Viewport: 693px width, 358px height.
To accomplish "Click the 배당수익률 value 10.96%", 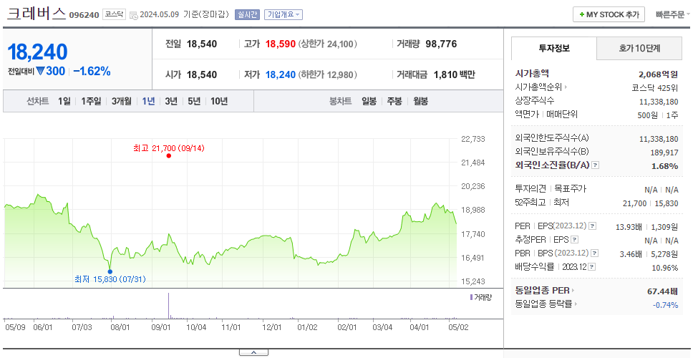I will pyautogui.click(x=664, y=268).
